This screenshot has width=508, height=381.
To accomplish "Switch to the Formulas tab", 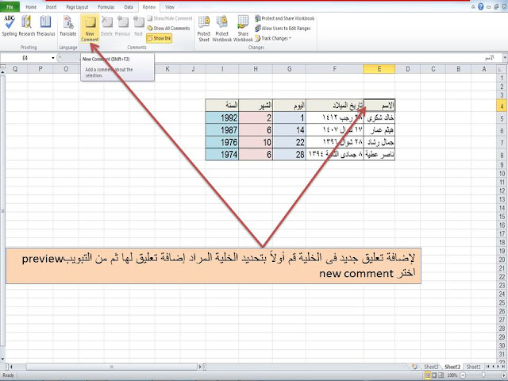I will (106, 6).
